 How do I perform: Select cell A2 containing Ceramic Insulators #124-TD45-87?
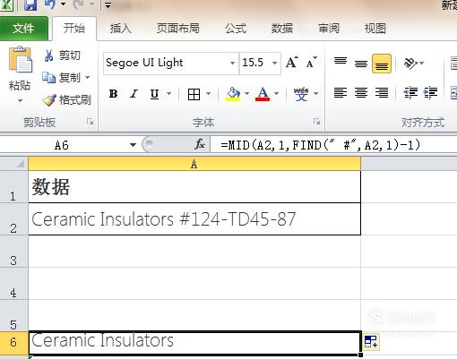coord(194,219)
